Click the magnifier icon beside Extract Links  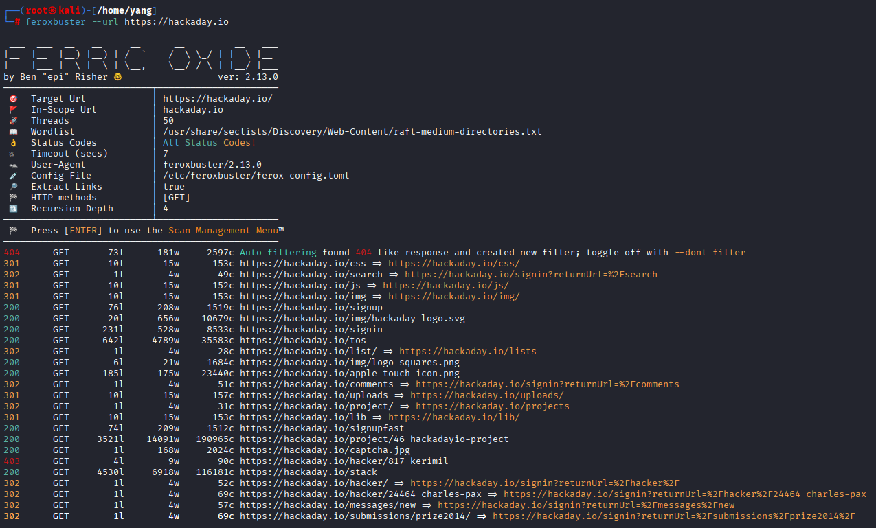pos(13,187)
